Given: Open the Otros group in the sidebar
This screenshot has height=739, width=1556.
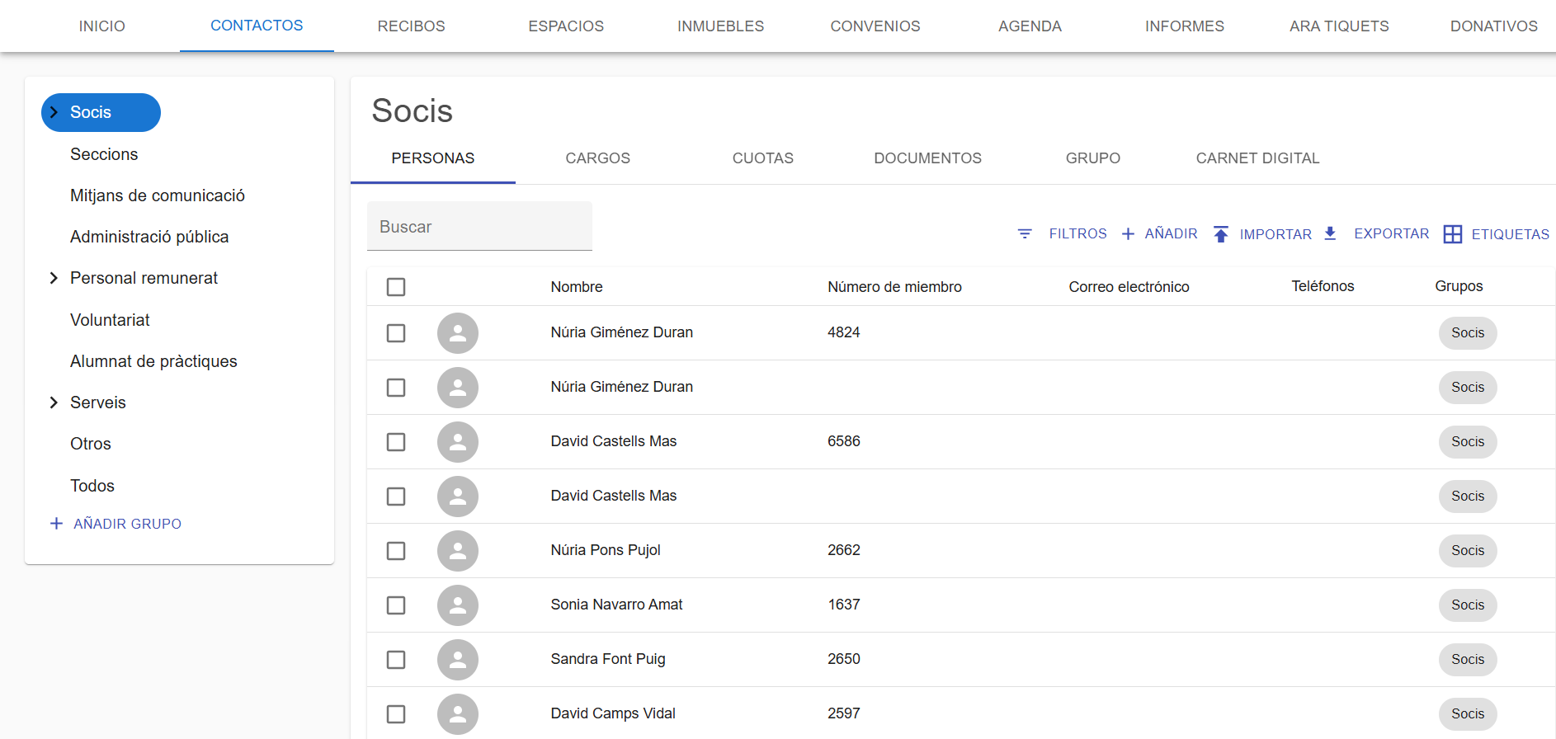Looking at the screenshot, I should click(91, 444).
